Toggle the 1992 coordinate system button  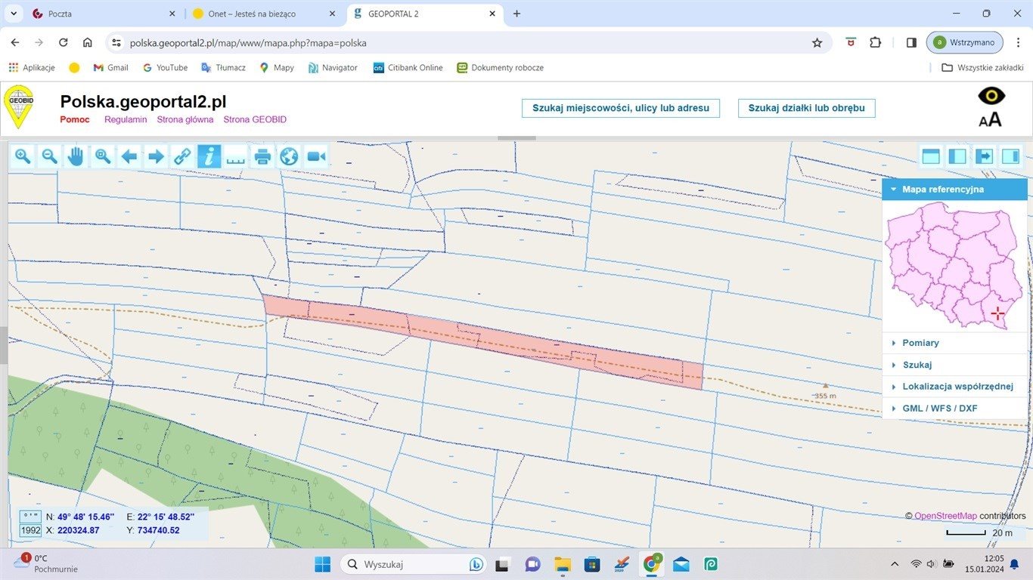(30, 530)
